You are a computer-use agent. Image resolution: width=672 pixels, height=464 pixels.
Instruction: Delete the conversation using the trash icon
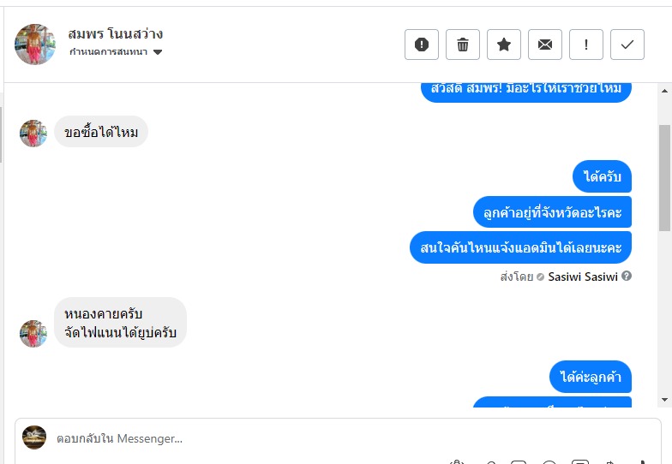pyautogui.click(x=463, y=45)
